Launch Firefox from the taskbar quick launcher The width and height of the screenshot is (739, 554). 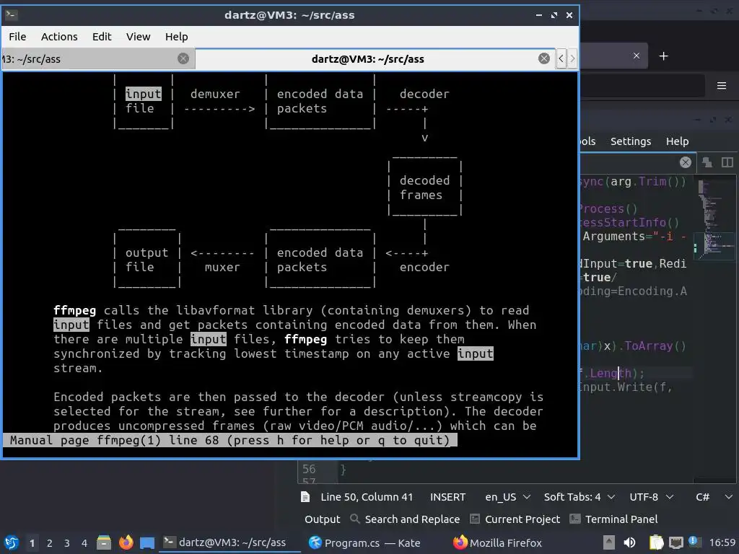coord(126,542)
